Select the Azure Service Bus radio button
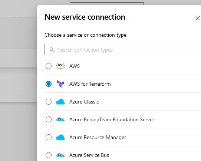This screenshot has height=161, width=201. 49,155
